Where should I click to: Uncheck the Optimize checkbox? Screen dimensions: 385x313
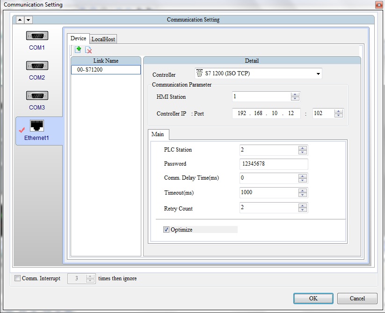tap(166, 230)
